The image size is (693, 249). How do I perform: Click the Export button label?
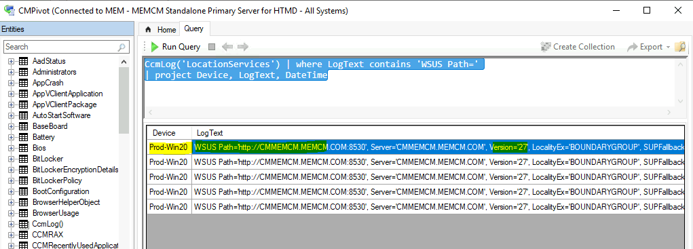[651, 47]
